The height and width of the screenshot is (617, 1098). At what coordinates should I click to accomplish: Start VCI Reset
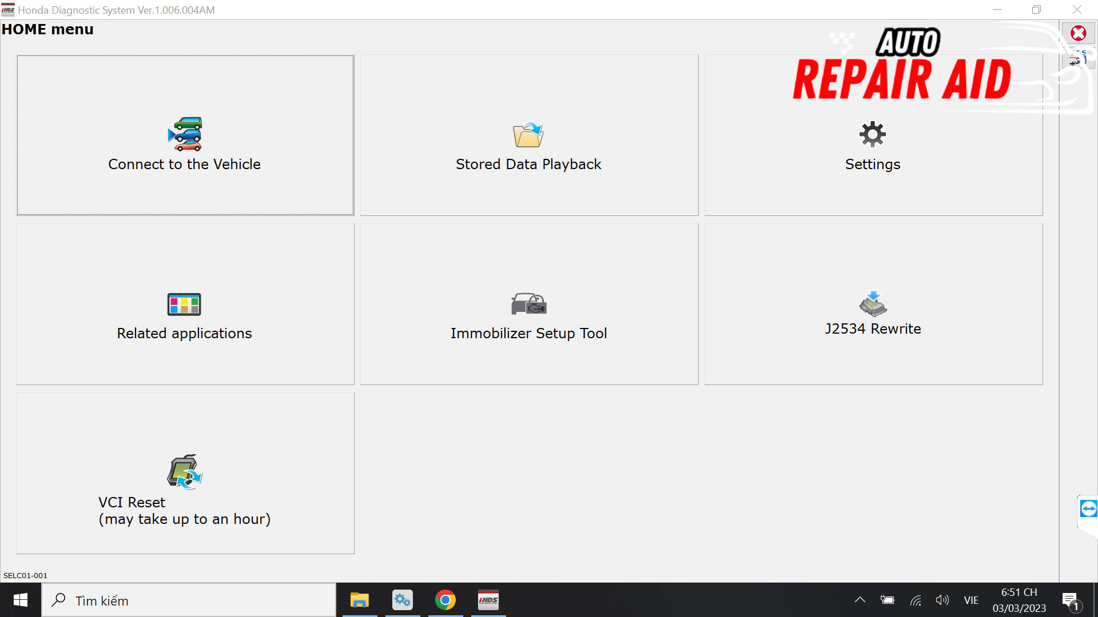[x=185, y=473]
